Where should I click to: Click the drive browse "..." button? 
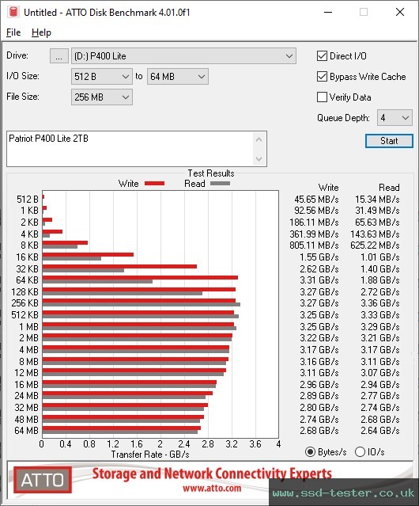click(59, 56)
